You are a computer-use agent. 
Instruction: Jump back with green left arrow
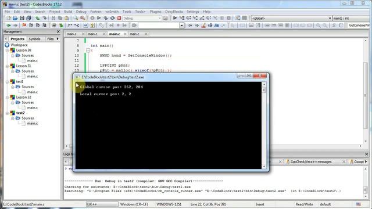click(x=9, y=26)
